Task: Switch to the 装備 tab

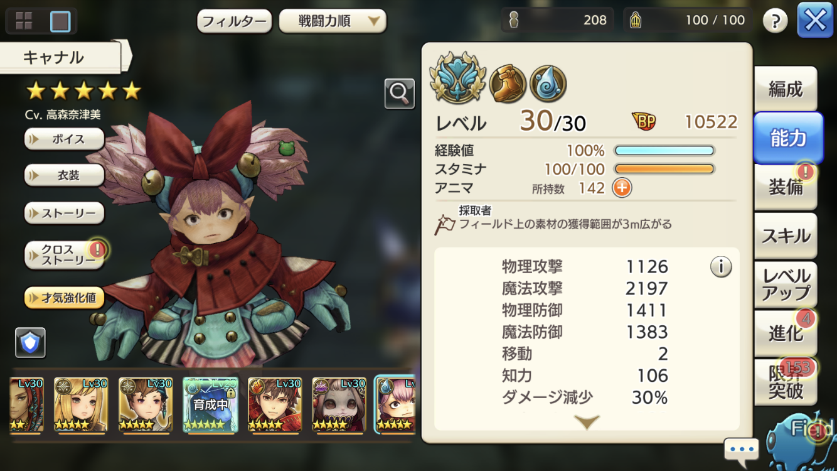Action: click(786, 187)
